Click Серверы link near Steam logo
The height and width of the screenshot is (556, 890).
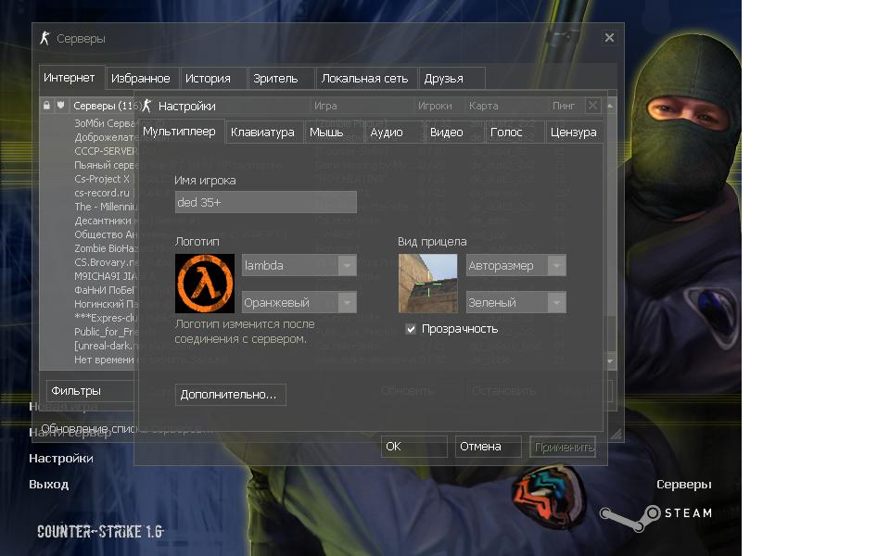(684, 485)
